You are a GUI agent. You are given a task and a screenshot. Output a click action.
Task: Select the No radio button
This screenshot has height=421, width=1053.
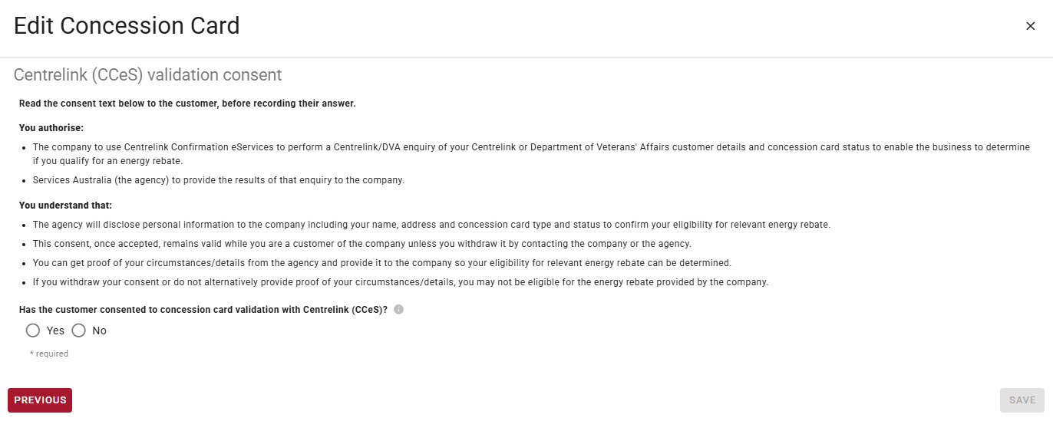(x=78, y=331)
